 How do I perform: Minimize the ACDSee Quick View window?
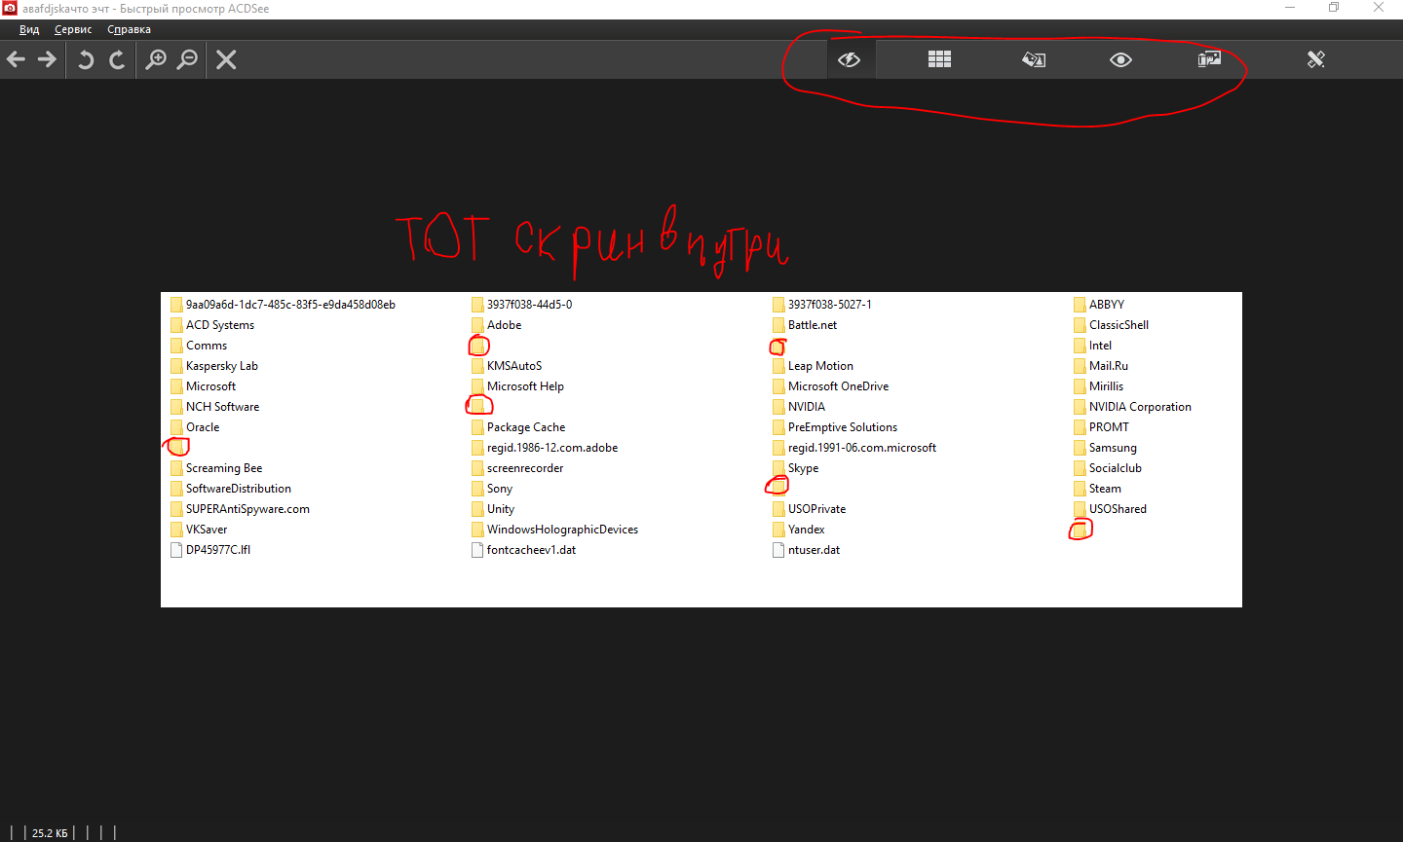[x=1290, y=8]
